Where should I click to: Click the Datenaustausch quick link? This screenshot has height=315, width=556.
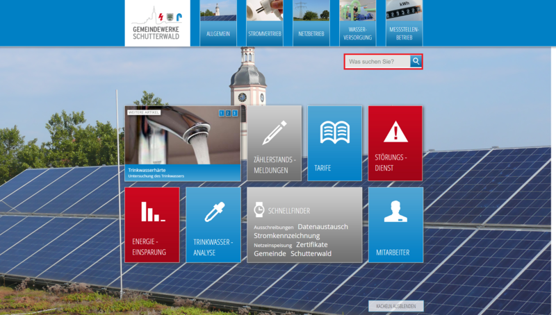point(322,226)
